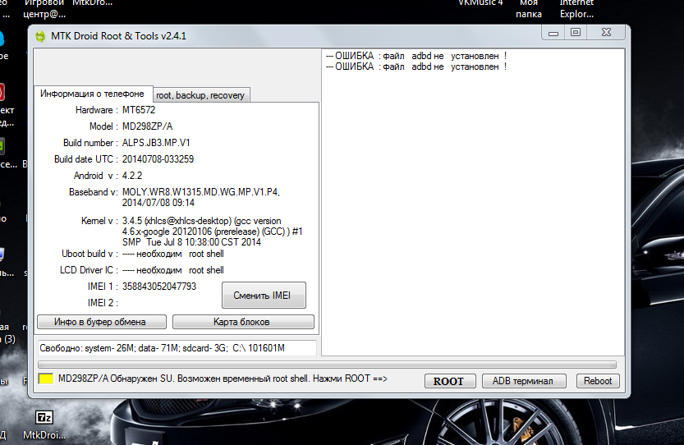This screenshot has height=445, width=684.
Task: Open VKMusic 4 desktop shortcut
Action: tap(480, 3)
